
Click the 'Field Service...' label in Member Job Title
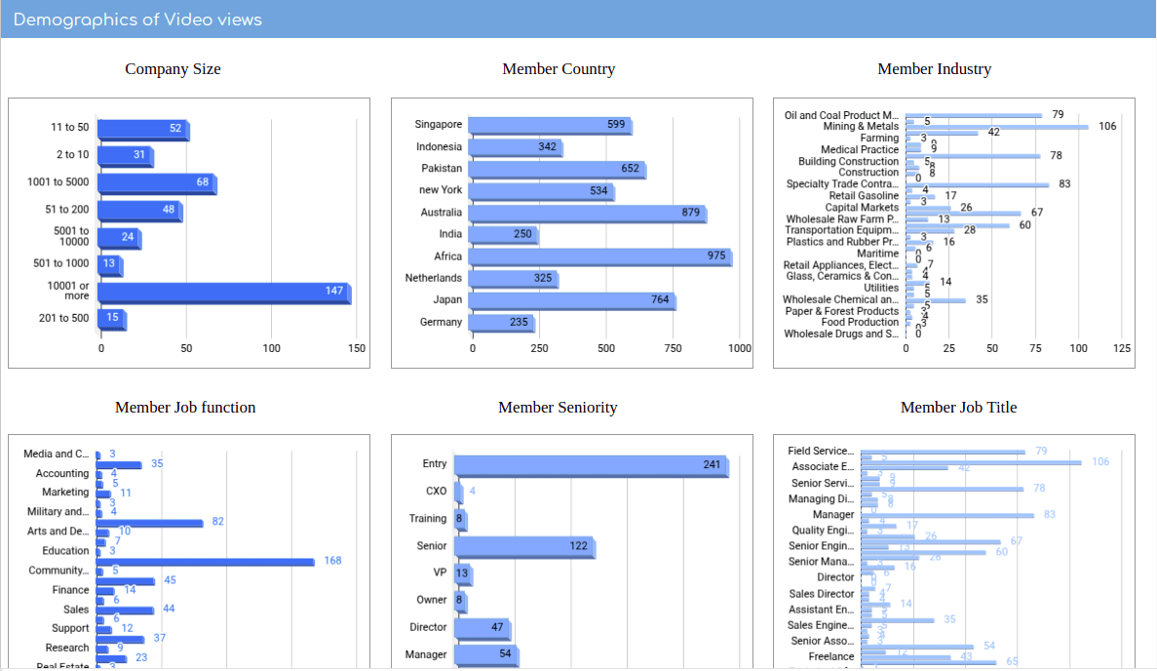point(821,451)
